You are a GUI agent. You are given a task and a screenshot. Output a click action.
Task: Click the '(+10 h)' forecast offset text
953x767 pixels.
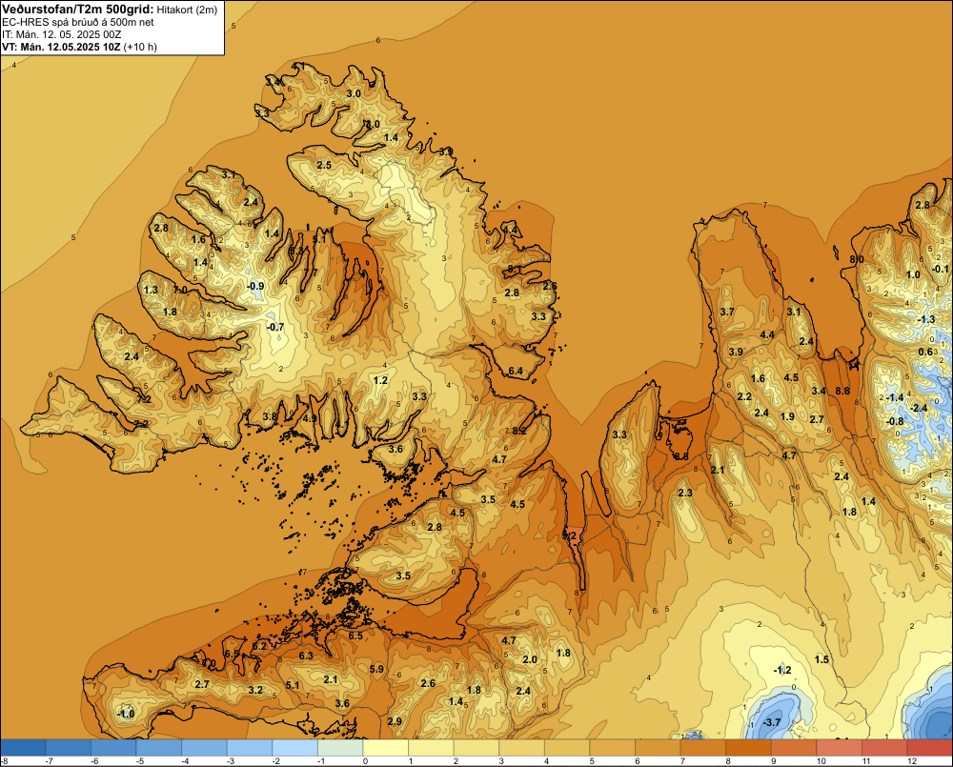tap(140, 47)
